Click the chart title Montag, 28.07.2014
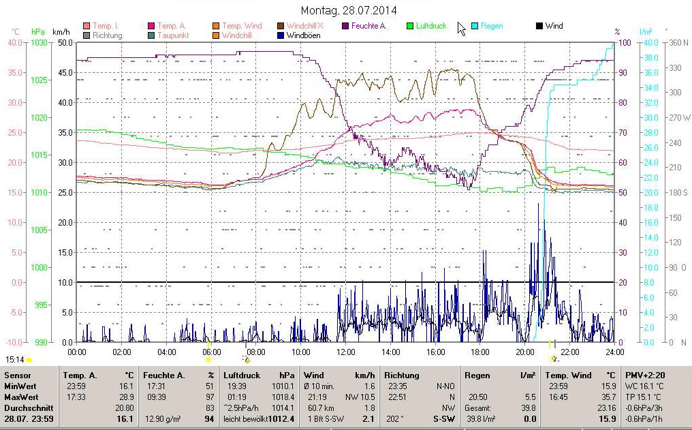692x430 pixels. point(349,11)
